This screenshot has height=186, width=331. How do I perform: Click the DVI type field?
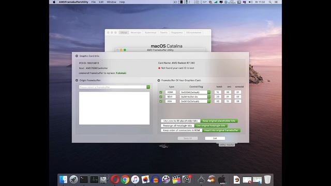click(x=170, y=97)
